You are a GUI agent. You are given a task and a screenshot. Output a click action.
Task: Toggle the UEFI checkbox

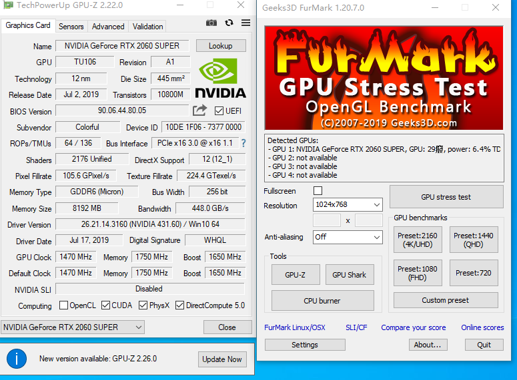click(219, 111)
